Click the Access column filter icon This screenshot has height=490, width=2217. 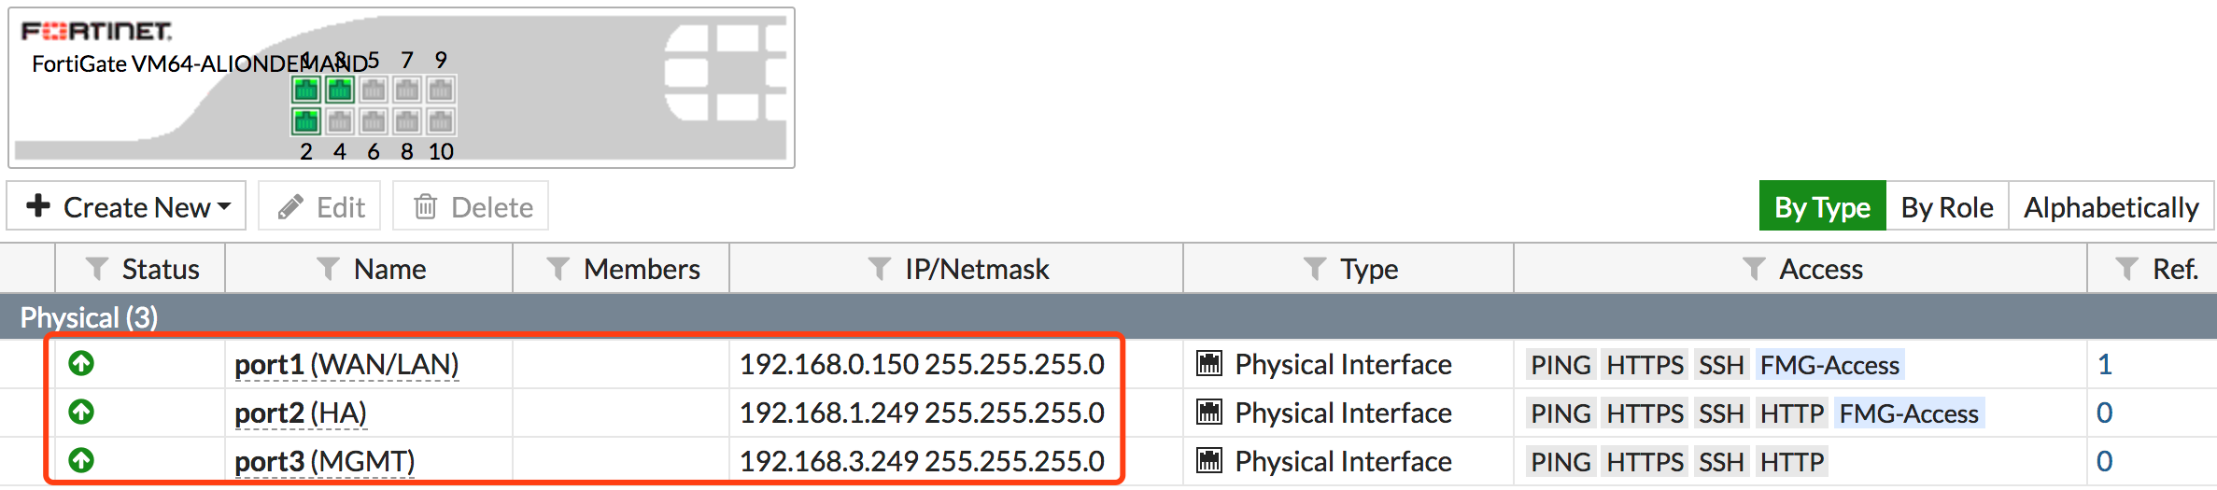pos(1754,269)
